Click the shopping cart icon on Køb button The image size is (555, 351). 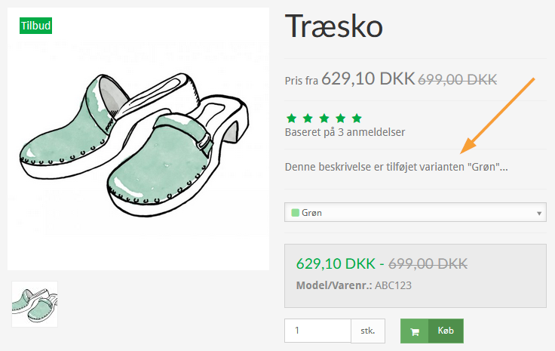[415, 331]
